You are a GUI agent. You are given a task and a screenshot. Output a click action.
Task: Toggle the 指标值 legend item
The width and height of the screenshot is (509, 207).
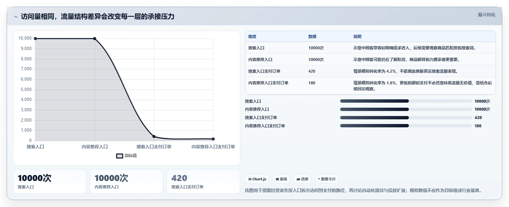click(126, 156)
